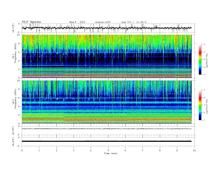
Task: Click the "station=ATH" header text
Action: tap(103, 22)
